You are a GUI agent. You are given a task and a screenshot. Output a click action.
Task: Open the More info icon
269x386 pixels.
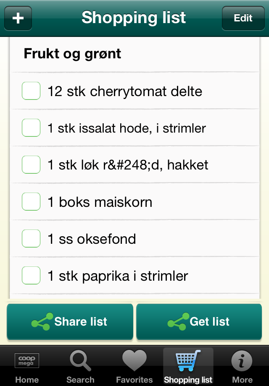pos(242,361)
